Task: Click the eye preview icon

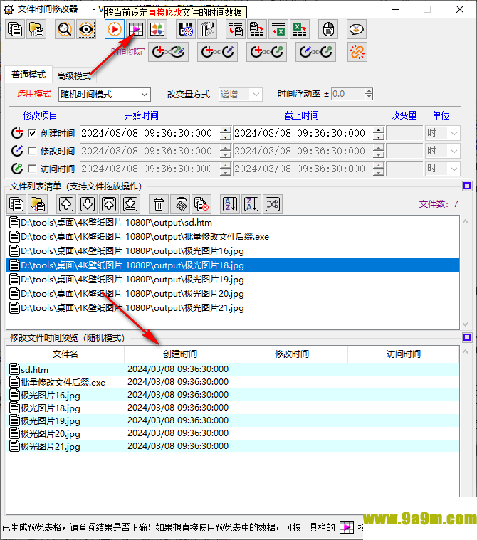Action: [x=86, y=29]
